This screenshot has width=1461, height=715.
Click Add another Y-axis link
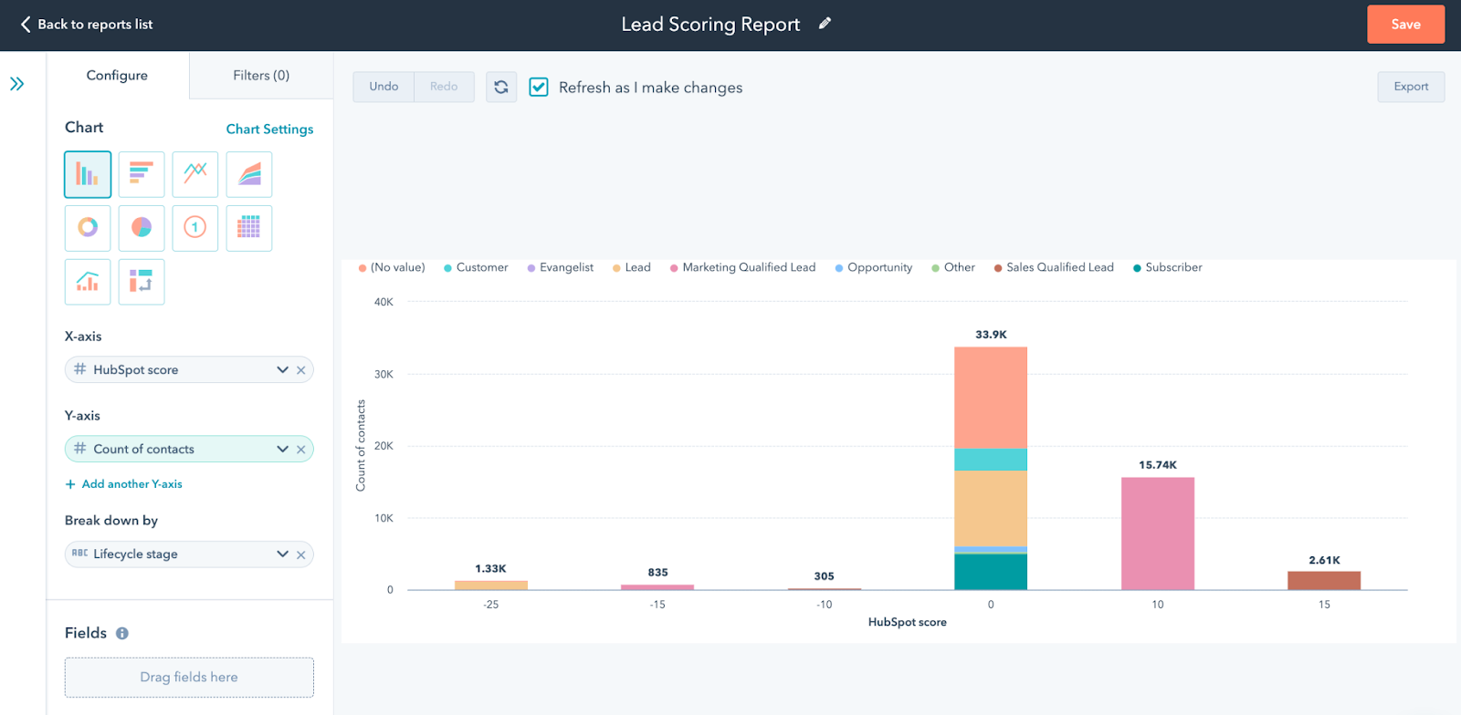point(123,484)
